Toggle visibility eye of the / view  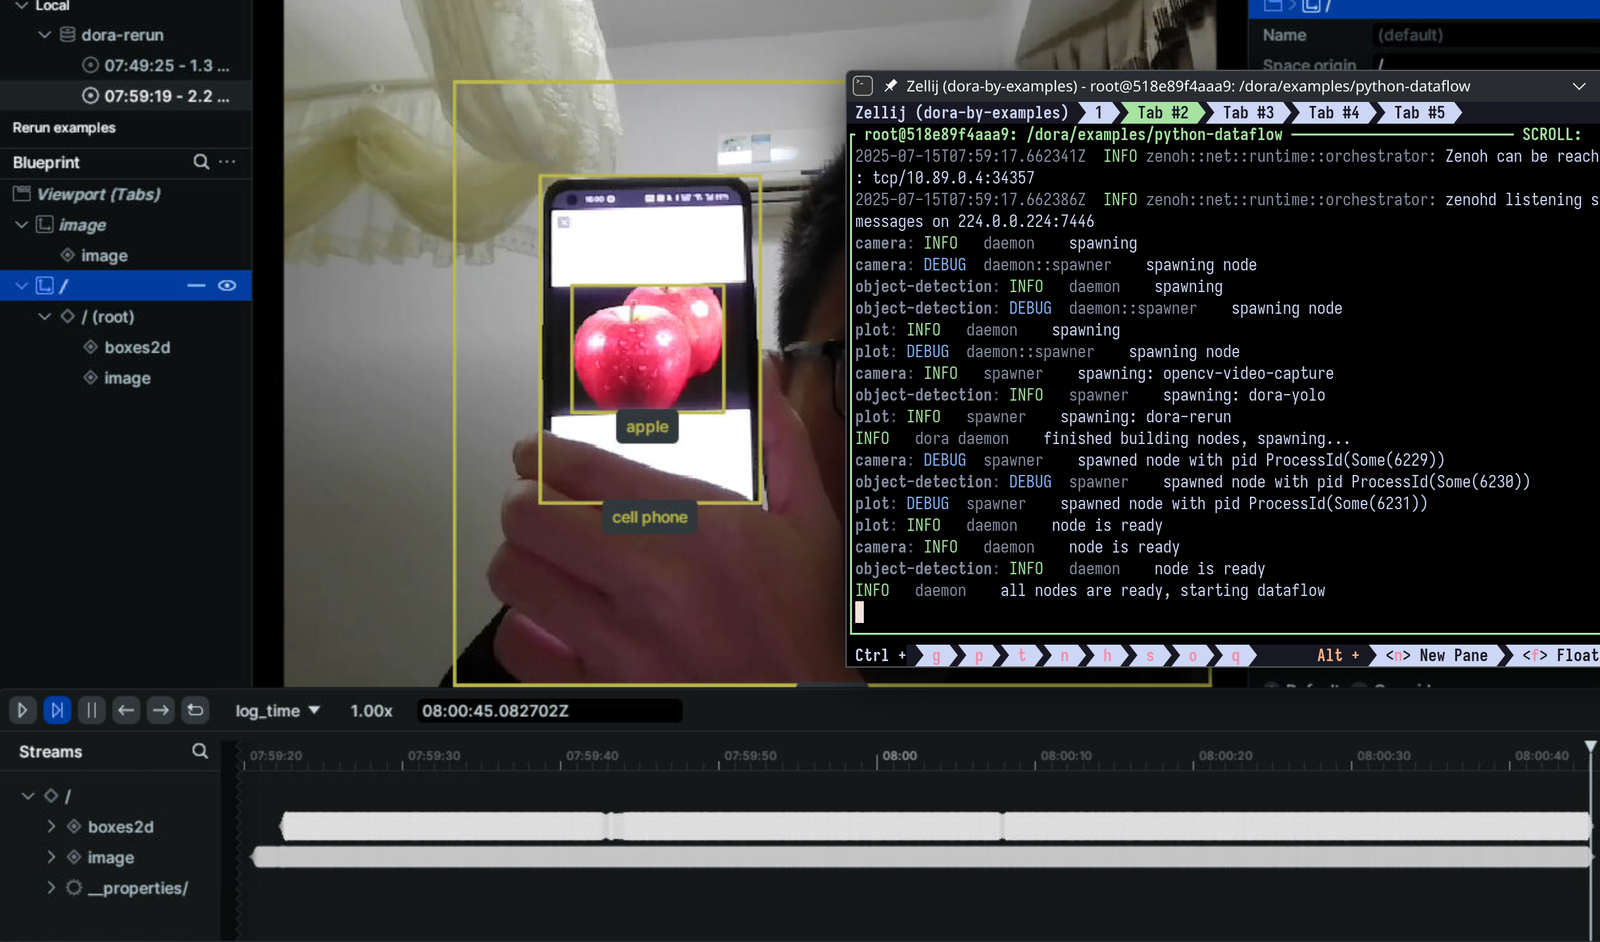(227, 285)
